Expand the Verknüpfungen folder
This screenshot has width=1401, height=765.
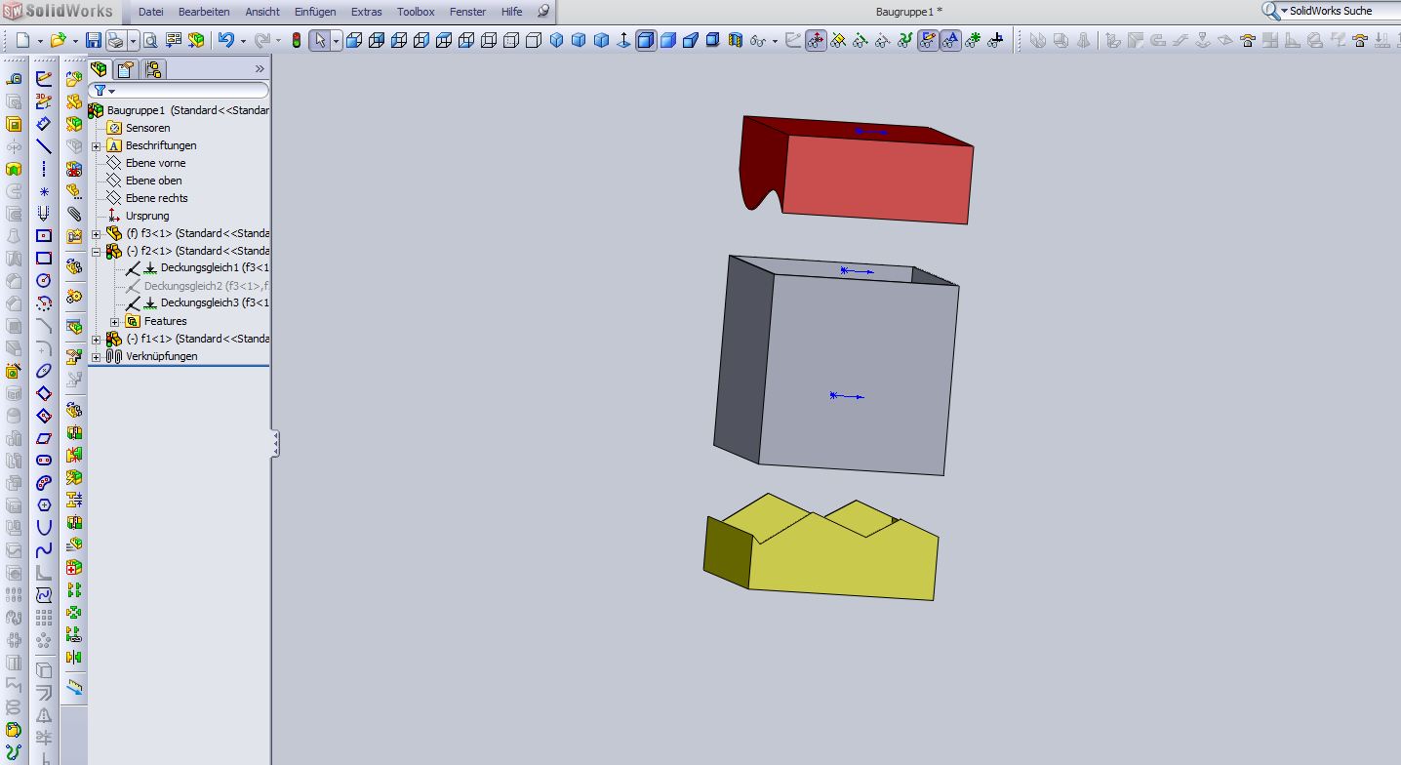[x=97, y=357]
